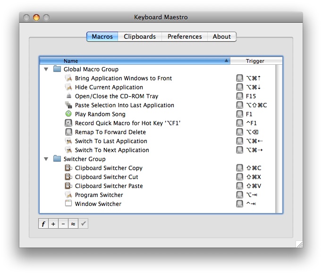Click hot key icon for Program Switcher trigger
The height and width of the screenshot is (274, 322).
click(x=239, y=195)
